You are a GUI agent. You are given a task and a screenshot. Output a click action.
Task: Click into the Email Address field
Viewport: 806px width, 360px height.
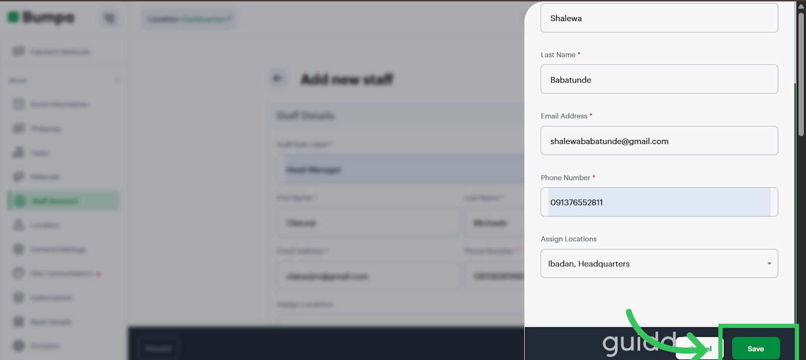(x=659, y=140)
